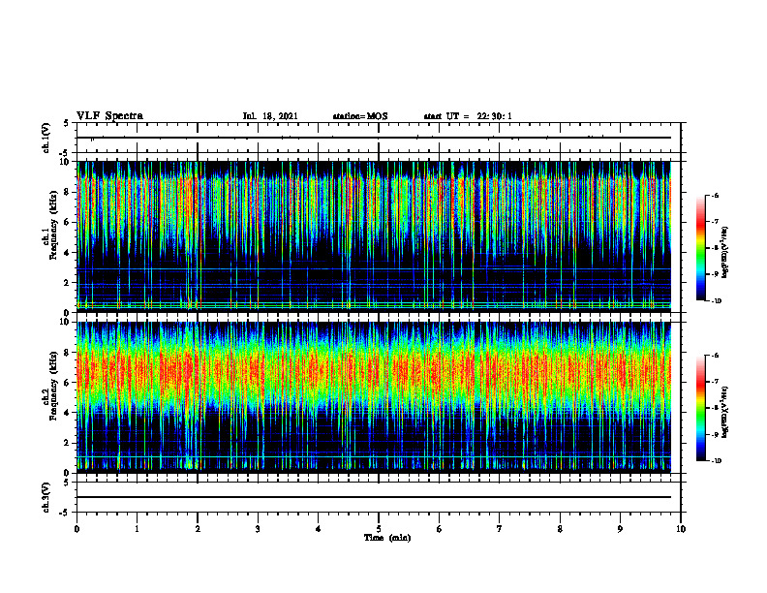Click the "-7" label on ch.2 color bar
This screenshot has width=767, height=593.
(715, 382)
